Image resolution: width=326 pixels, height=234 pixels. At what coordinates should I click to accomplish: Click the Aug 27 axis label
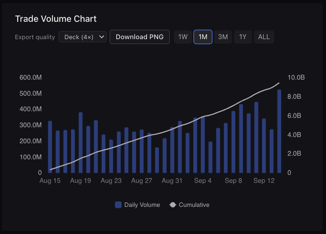pos(141,181)
